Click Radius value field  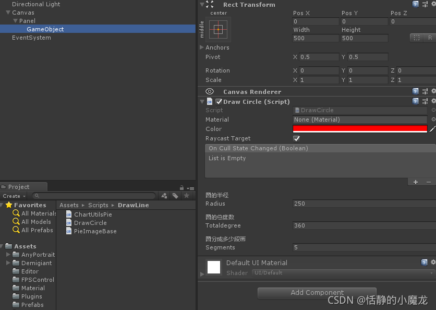point(364,204)
